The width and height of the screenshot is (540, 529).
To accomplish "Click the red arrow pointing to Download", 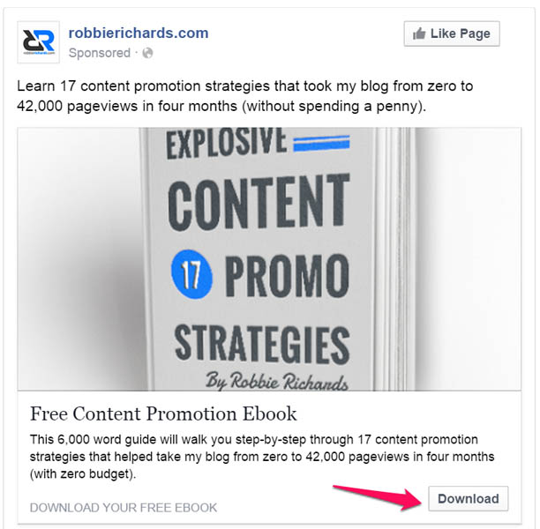I will tap(378, 497).
